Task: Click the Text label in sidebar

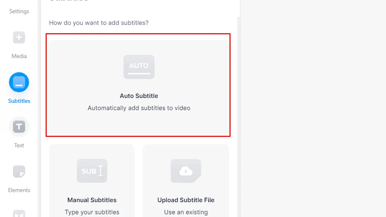Action: [x=19, y=145]
